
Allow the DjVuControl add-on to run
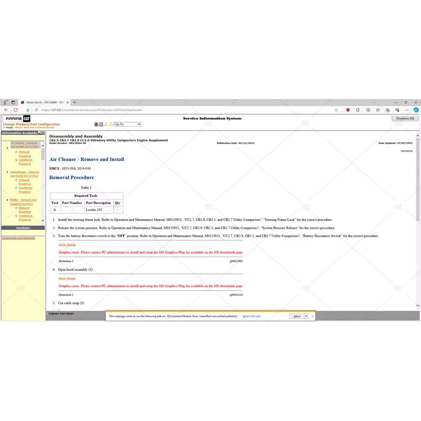297,316
